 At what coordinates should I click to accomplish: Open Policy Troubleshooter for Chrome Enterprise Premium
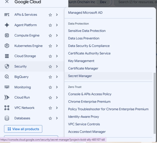(x=108, y=109)
